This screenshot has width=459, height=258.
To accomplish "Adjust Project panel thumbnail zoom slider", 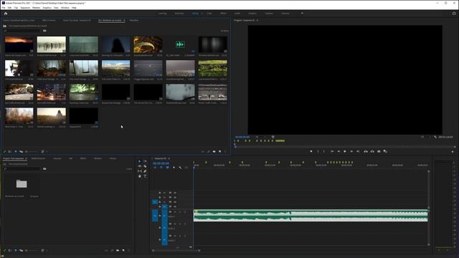I will coord(32,250).
